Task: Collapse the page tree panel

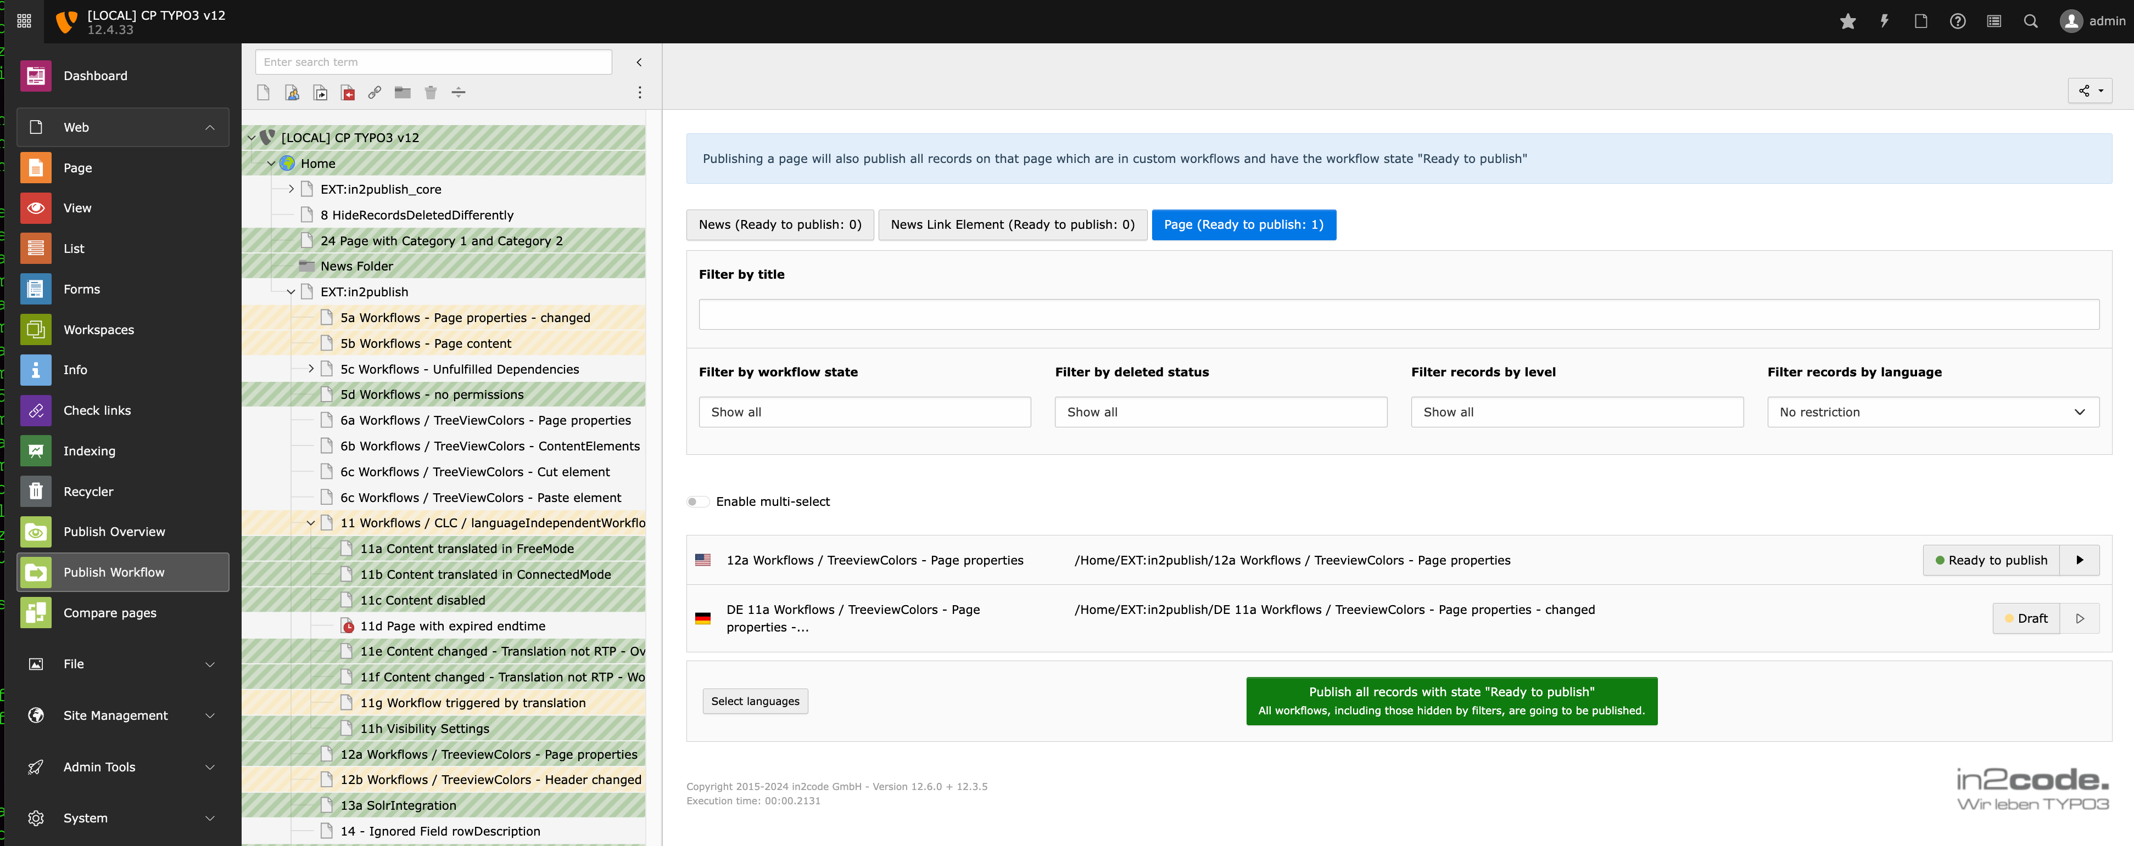Action: click(639, 62)
